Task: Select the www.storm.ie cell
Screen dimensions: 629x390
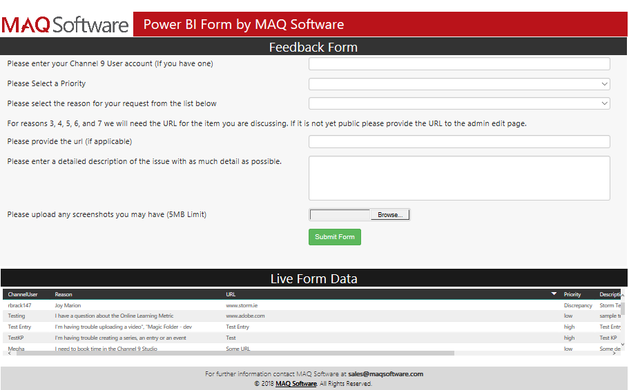Action: [x=242, y=305]
